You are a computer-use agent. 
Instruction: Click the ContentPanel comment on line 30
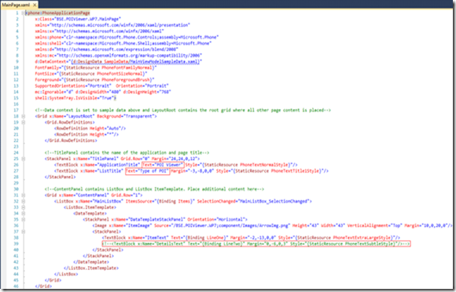pos(154,189)
